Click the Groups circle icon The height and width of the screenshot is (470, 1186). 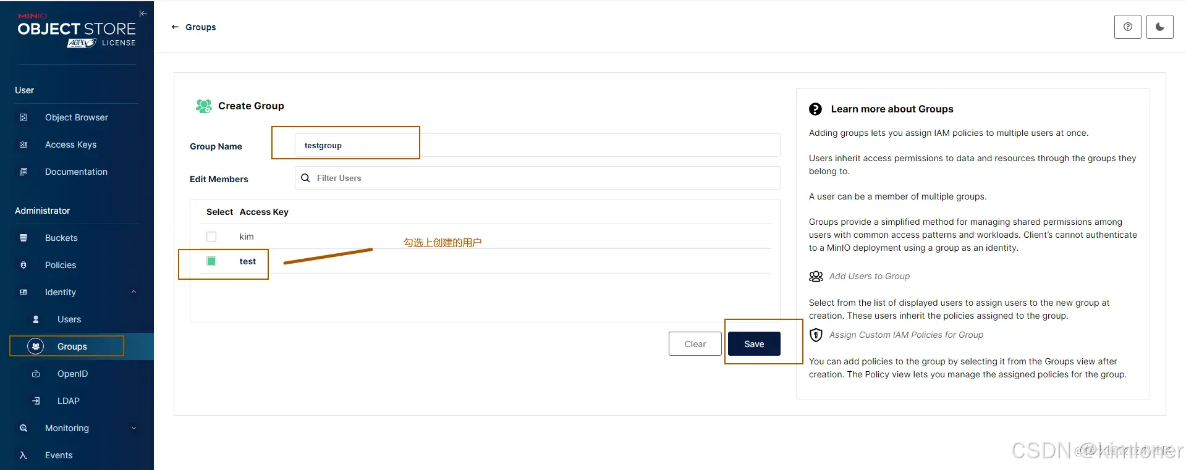[x=36, y=346]
